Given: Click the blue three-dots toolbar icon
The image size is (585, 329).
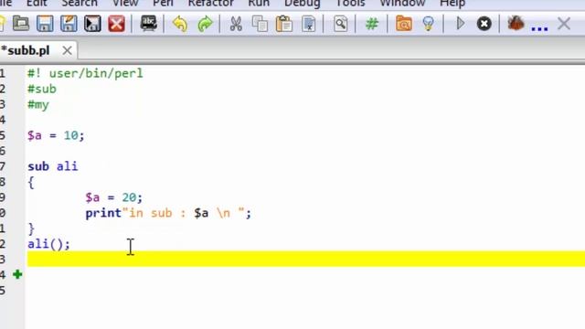Looking at the screenshot, I should [x=539, y=28].
